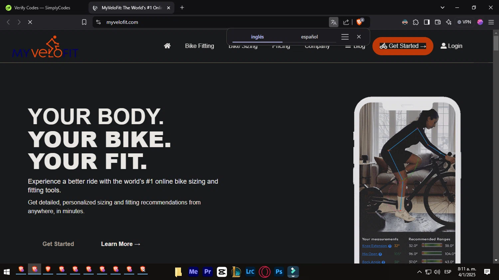Open the Pricing navigation item
499x280 pixels.
(281, 46)
